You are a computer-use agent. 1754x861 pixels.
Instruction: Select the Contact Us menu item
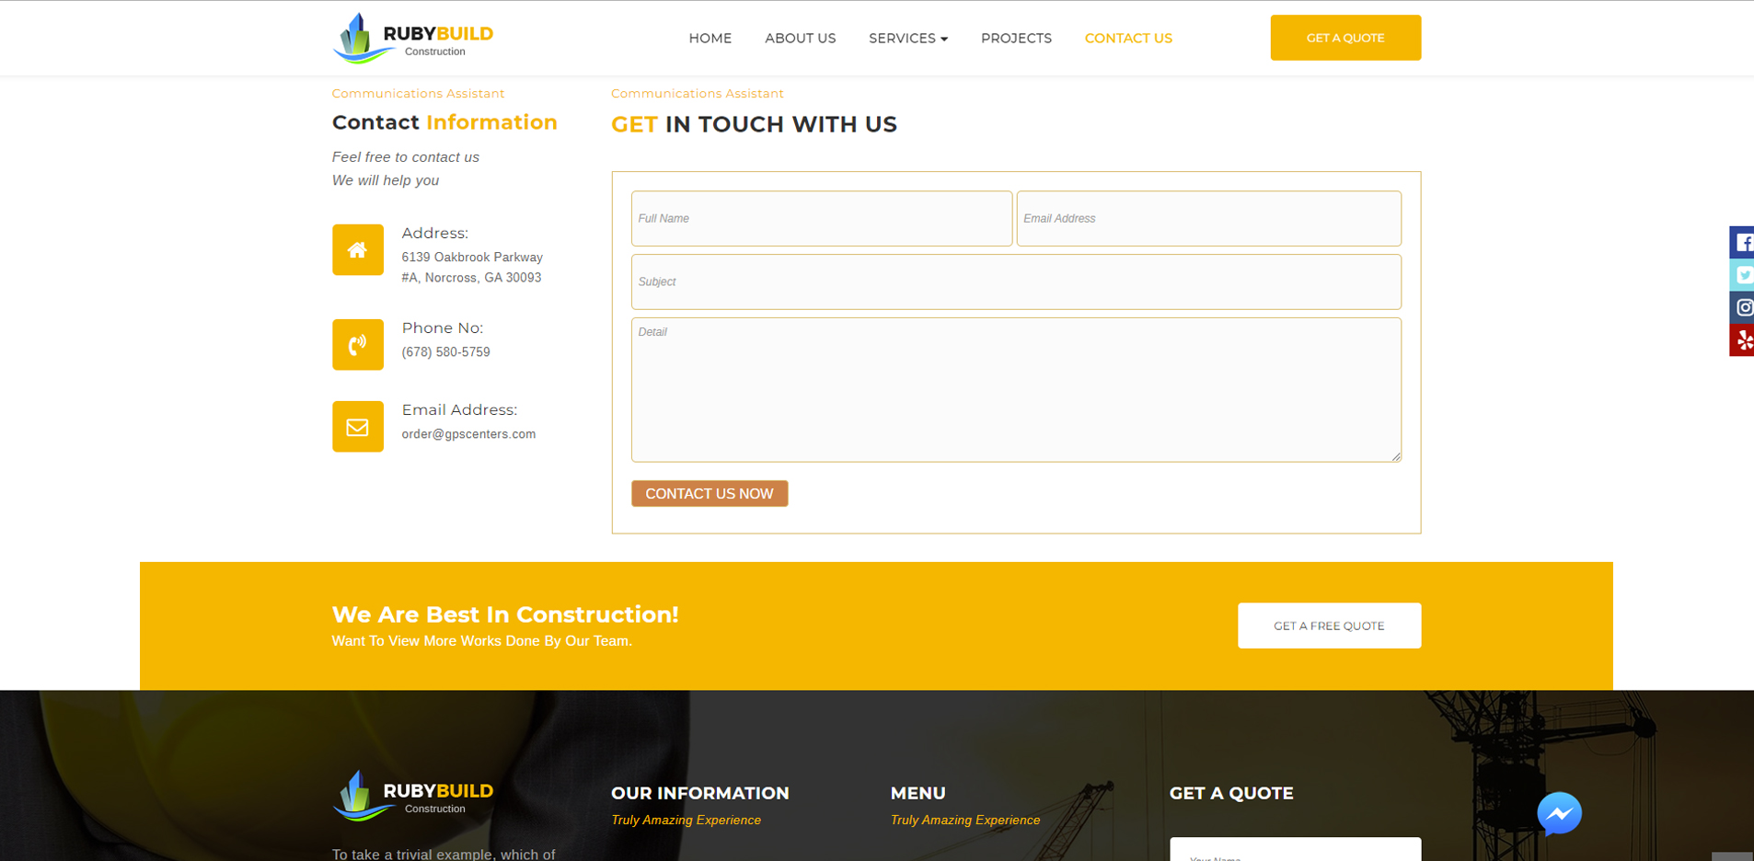point(1128,38)
